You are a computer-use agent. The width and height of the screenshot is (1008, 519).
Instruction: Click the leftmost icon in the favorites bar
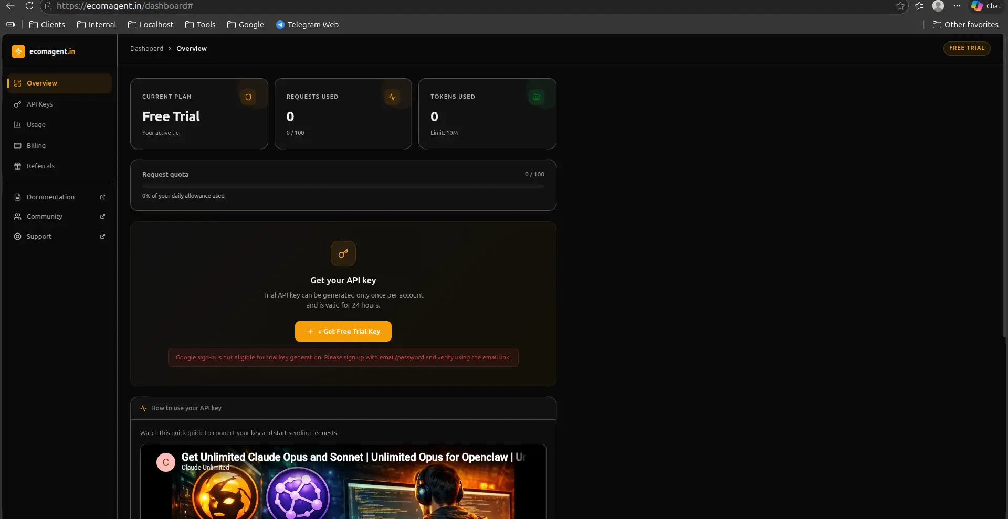pyautogui.click(x=10, y=25)
